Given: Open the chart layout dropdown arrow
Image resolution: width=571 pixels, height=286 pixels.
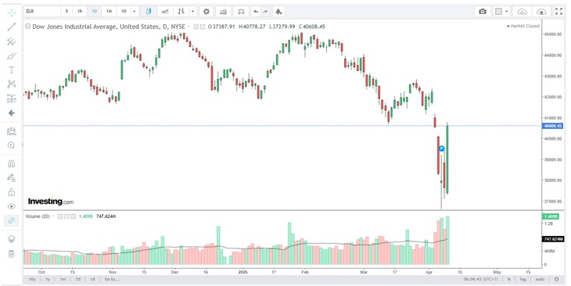Looking at the screenshot, I should 507,11.
